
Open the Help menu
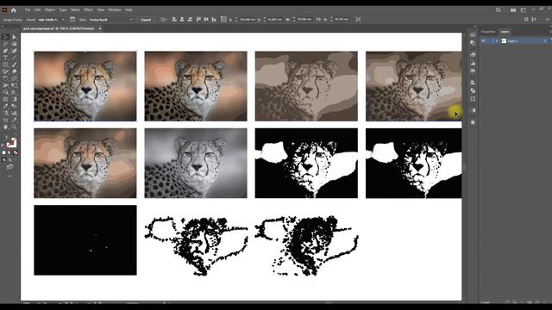(129, 9)
